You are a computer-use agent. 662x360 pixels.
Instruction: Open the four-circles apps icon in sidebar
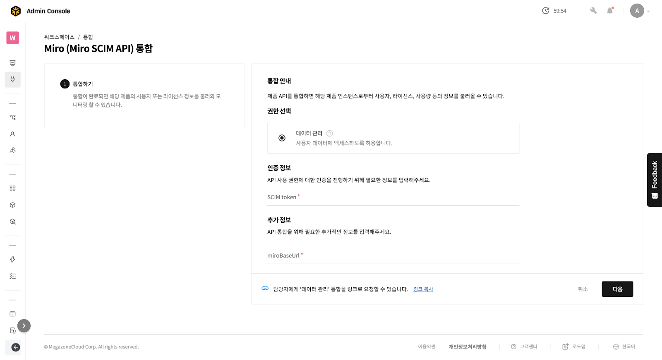pos(13,188)
